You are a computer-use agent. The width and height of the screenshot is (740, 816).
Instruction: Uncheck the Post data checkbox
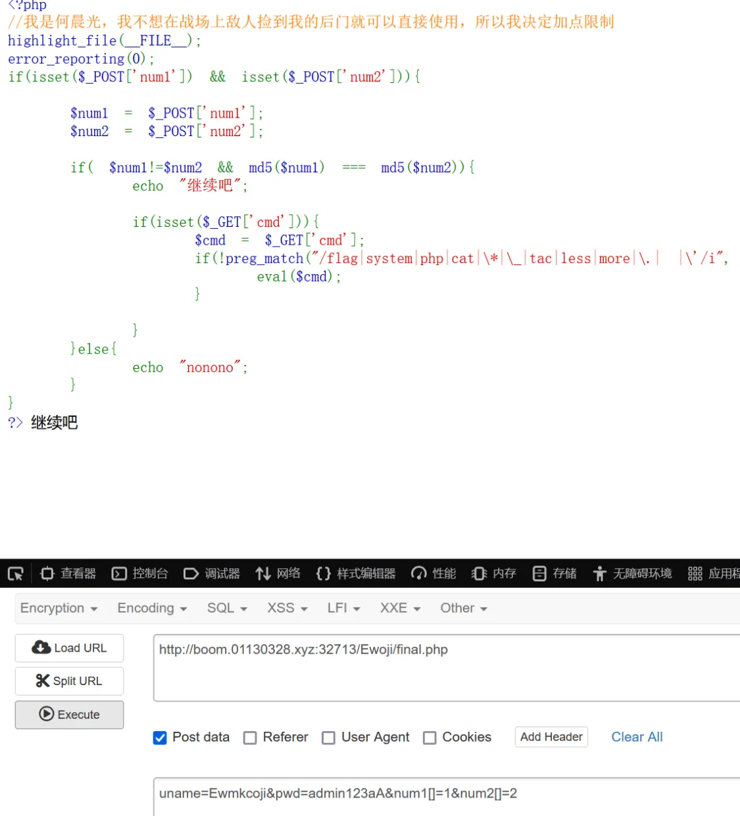click(x=160, y=738)
